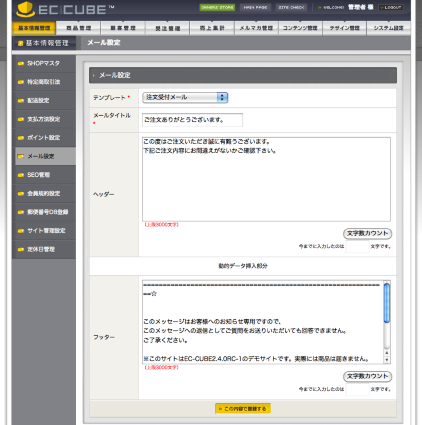Go to the メルマガ管理 tab
This screenshot has height=425, width=422.
[256, 28]
